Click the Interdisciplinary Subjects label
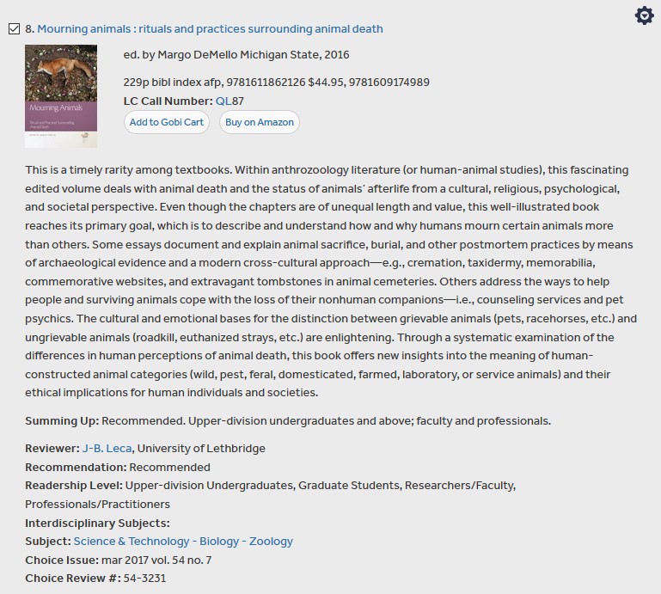The height and width of the screenshot is (594, 661). (x=97, y=523)
